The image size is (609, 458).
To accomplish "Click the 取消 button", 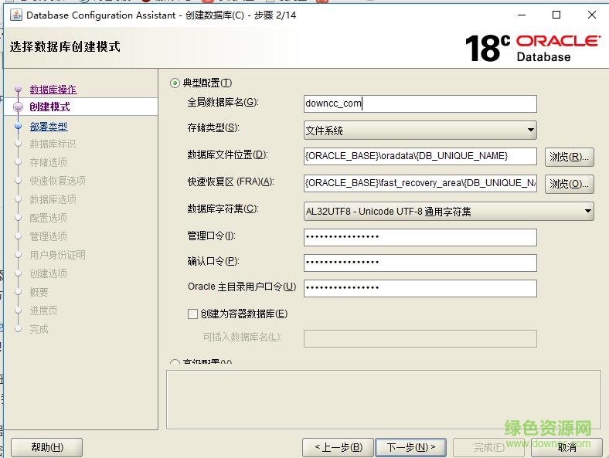I will pos(567,447).
